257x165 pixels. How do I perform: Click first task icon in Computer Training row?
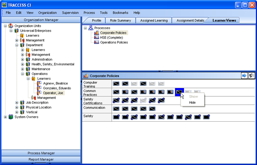116,84
